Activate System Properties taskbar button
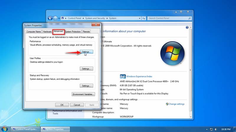 click(55, 129)
